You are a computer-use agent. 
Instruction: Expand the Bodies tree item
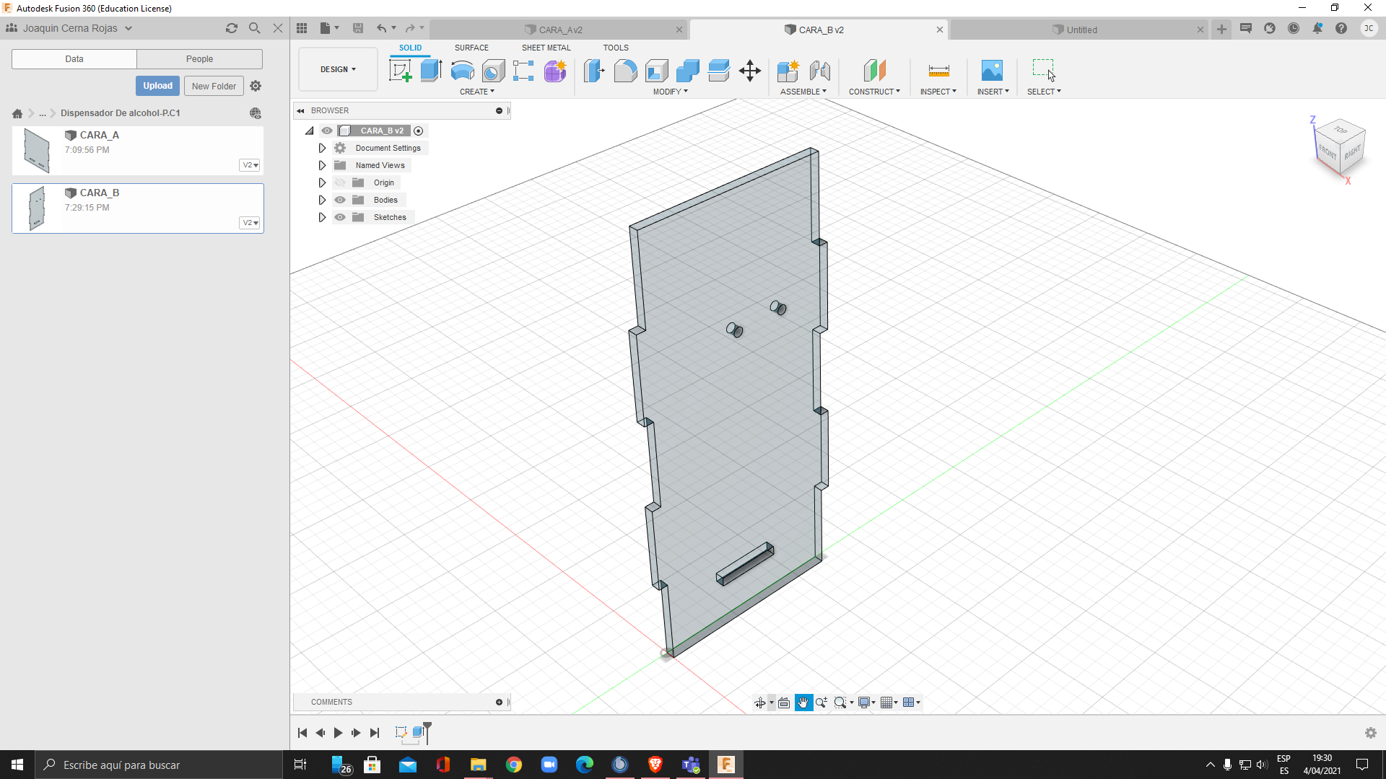[x=322, y=200]
